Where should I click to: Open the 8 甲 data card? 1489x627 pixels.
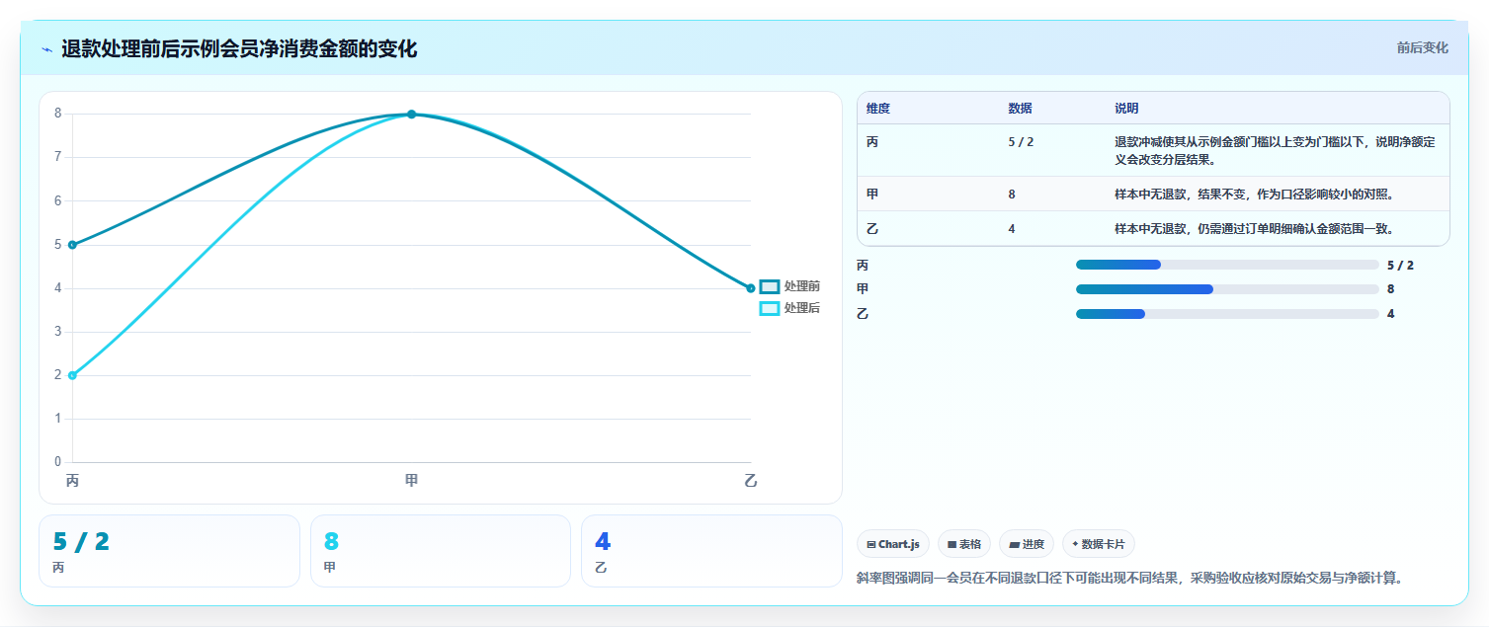click(441, 551)
